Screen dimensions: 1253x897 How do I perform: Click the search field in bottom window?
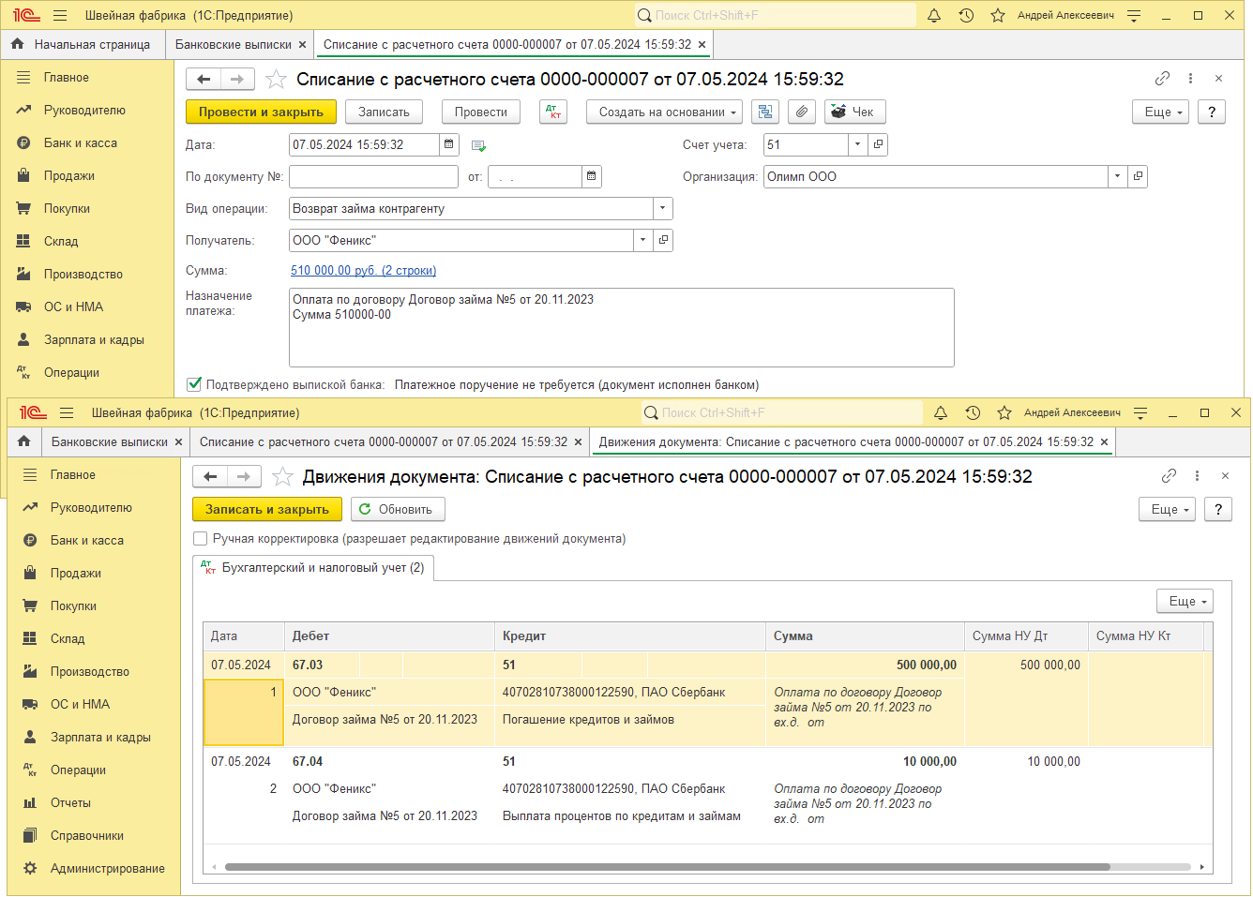(782, 412)
